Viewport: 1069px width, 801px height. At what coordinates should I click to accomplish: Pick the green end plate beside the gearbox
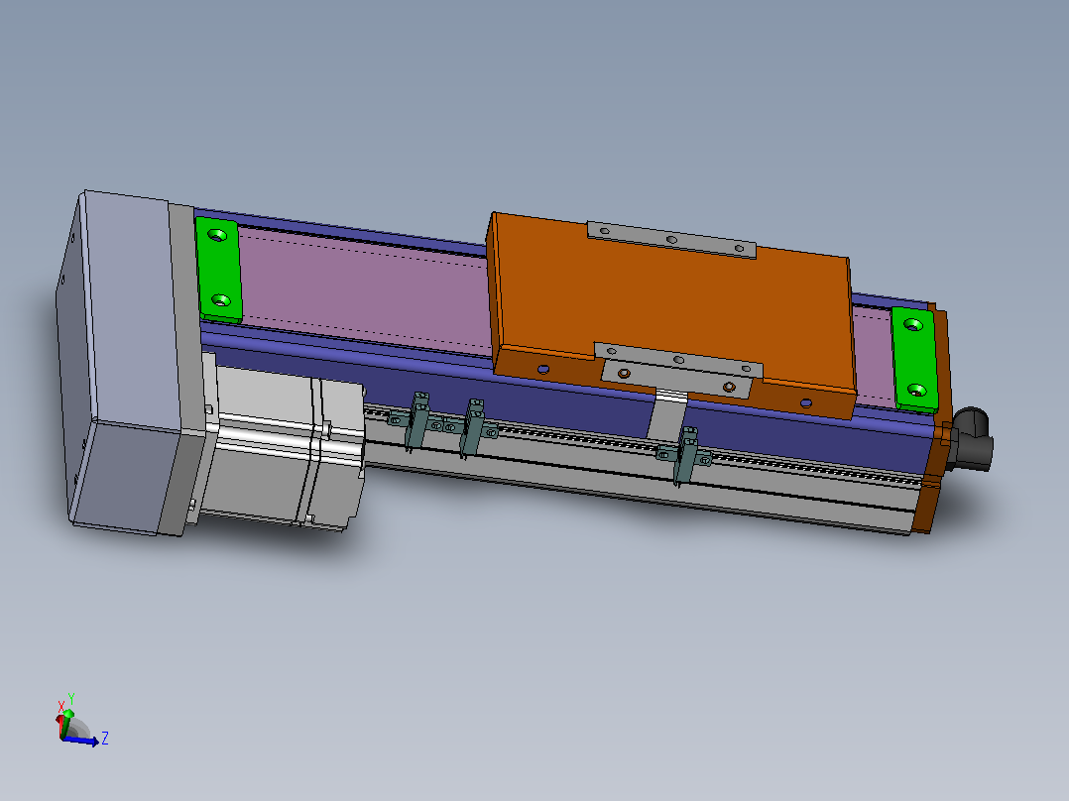219,269
